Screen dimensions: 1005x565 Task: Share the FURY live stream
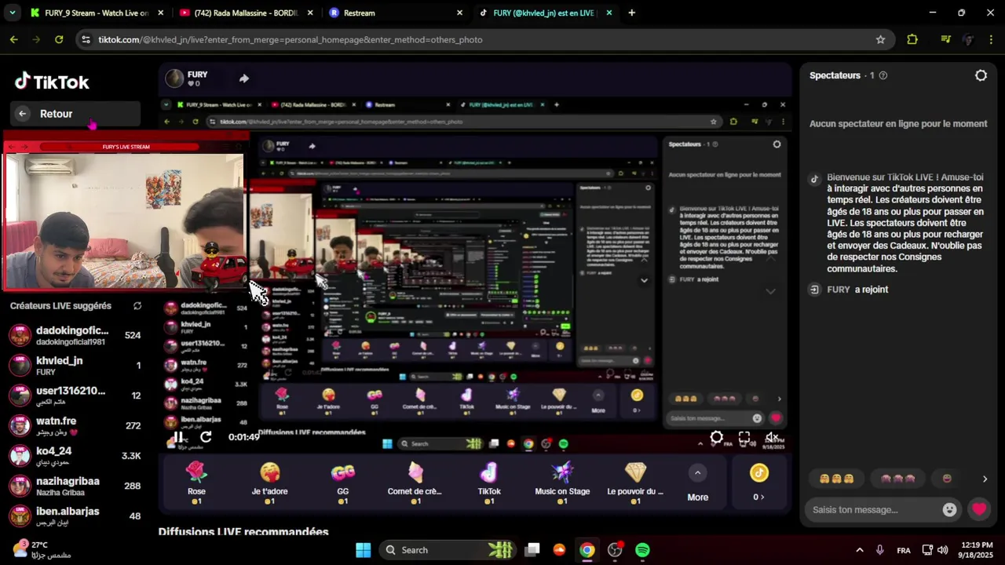(x=244, y=78)
